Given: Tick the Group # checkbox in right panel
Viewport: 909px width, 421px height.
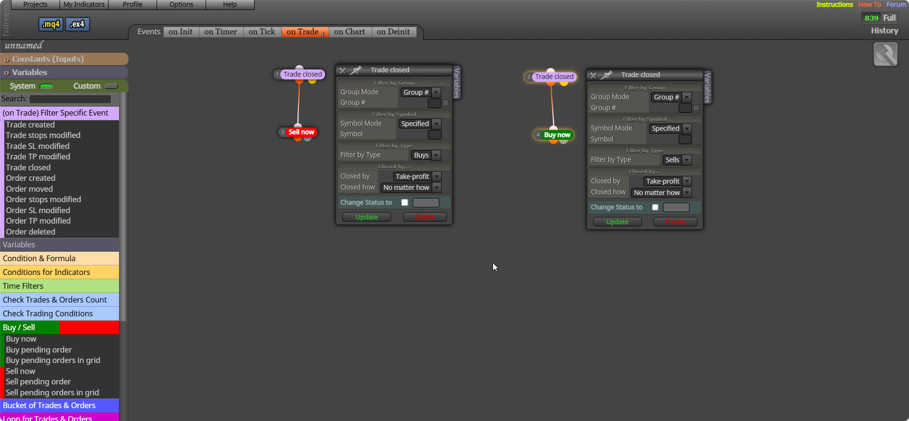Looking at the screenshot, I should 696,108.
